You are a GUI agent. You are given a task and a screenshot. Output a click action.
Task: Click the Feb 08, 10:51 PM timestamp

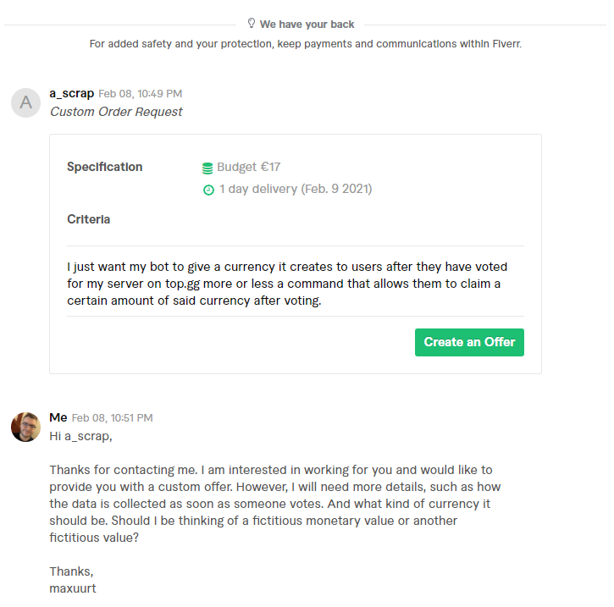112,418
